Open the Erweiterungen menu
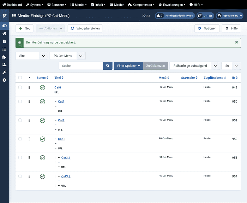 [x=175, y=5]
